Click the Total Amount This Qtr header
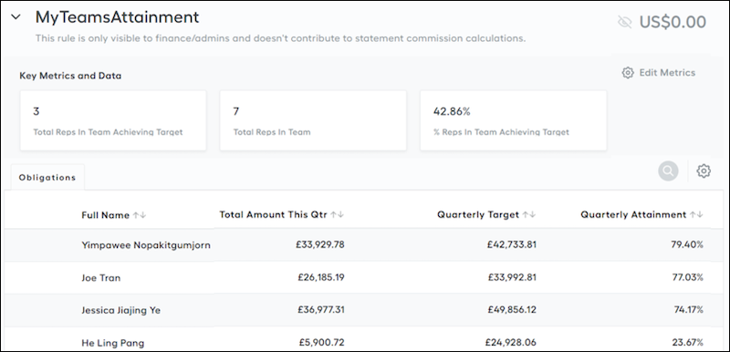Viewport: 730px width, 352px height. pos(273,214)
